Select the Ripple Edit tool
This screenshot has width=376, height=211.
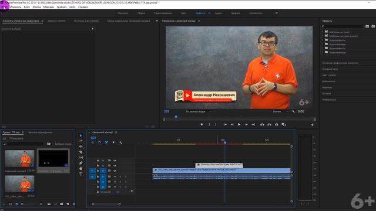tap(81, 147)
